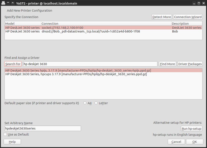Sort by Connection column header
Viewport: 207px width, 148px height.
click(106, 23)
